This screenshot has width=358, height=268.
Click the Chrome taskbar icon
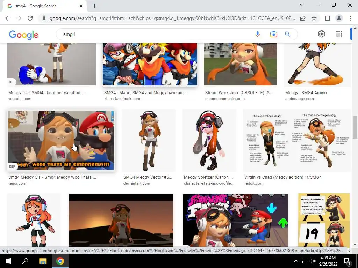click(60, 261)
